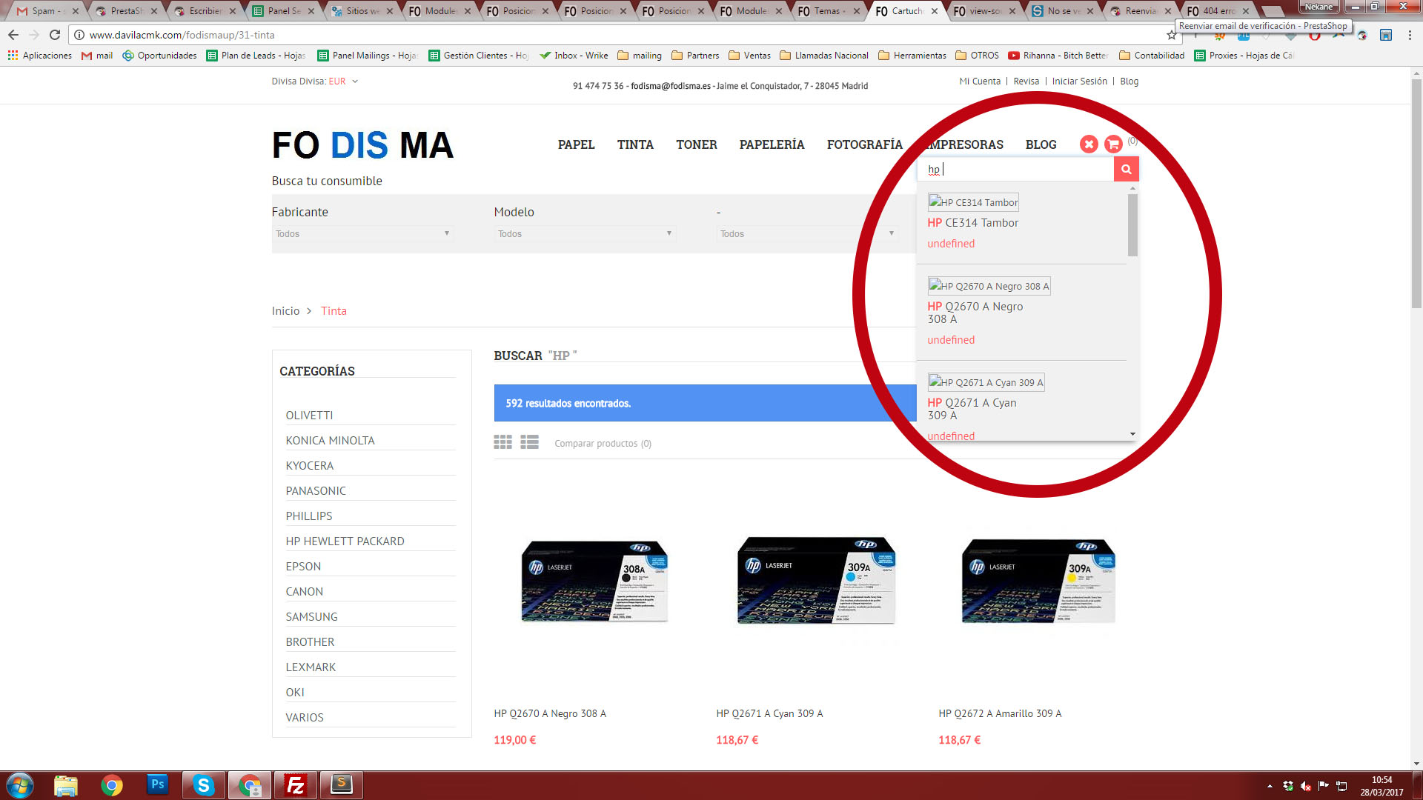Open the Fabricante dropdown

(362, 233)
